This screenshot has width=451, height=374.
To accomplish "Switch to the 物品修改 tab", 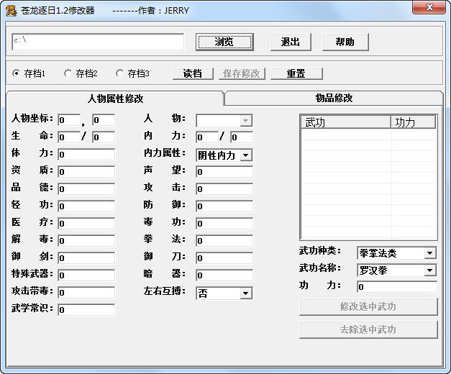I will coord(334,98).
